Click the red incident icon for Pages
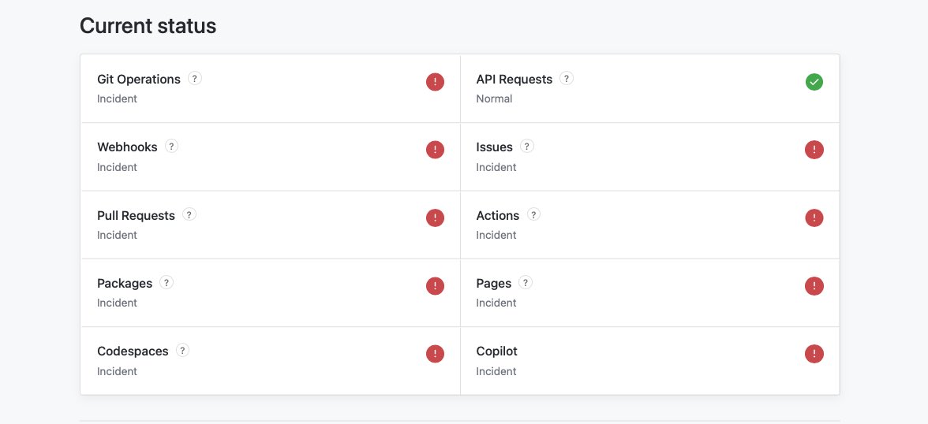928x424 pixels. (x=814, y=286)
